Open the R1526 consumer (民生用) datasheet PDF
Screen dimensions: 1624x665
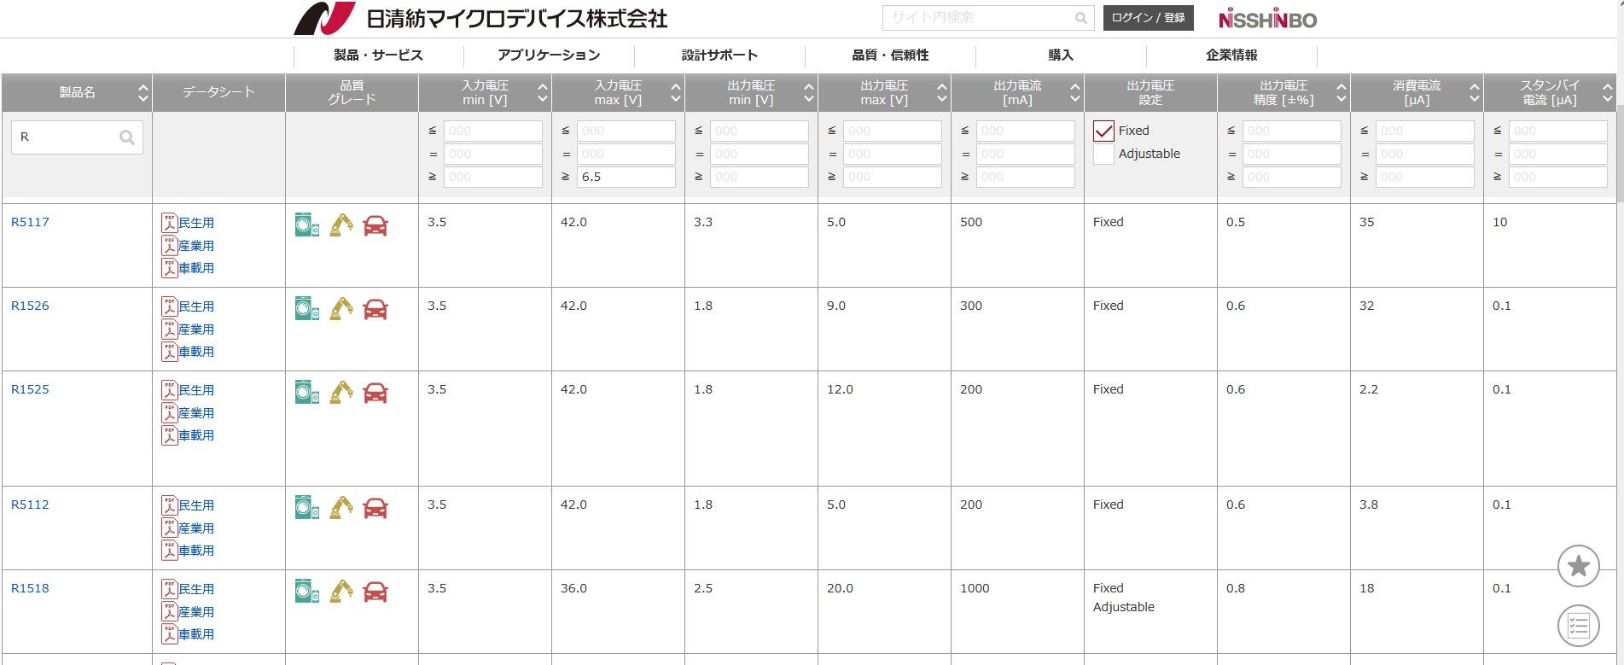point(188,306)
